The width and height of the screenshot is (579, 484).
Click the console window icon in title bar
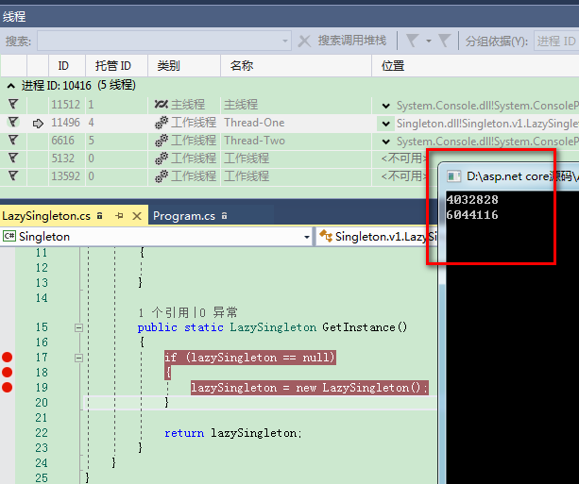pyautogui.click(x=453, y=176)
